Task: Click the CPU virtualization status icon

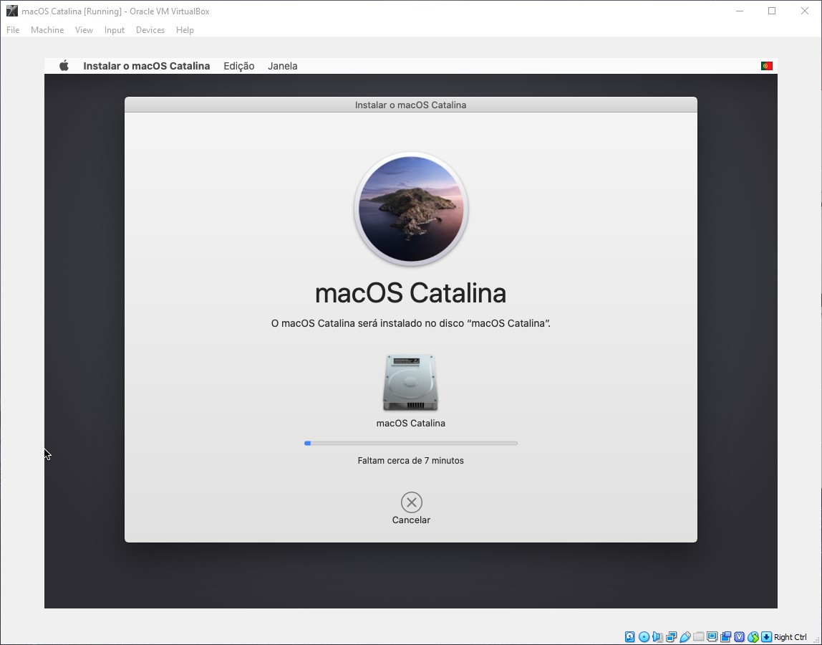Action: click(x=739, y=637)
